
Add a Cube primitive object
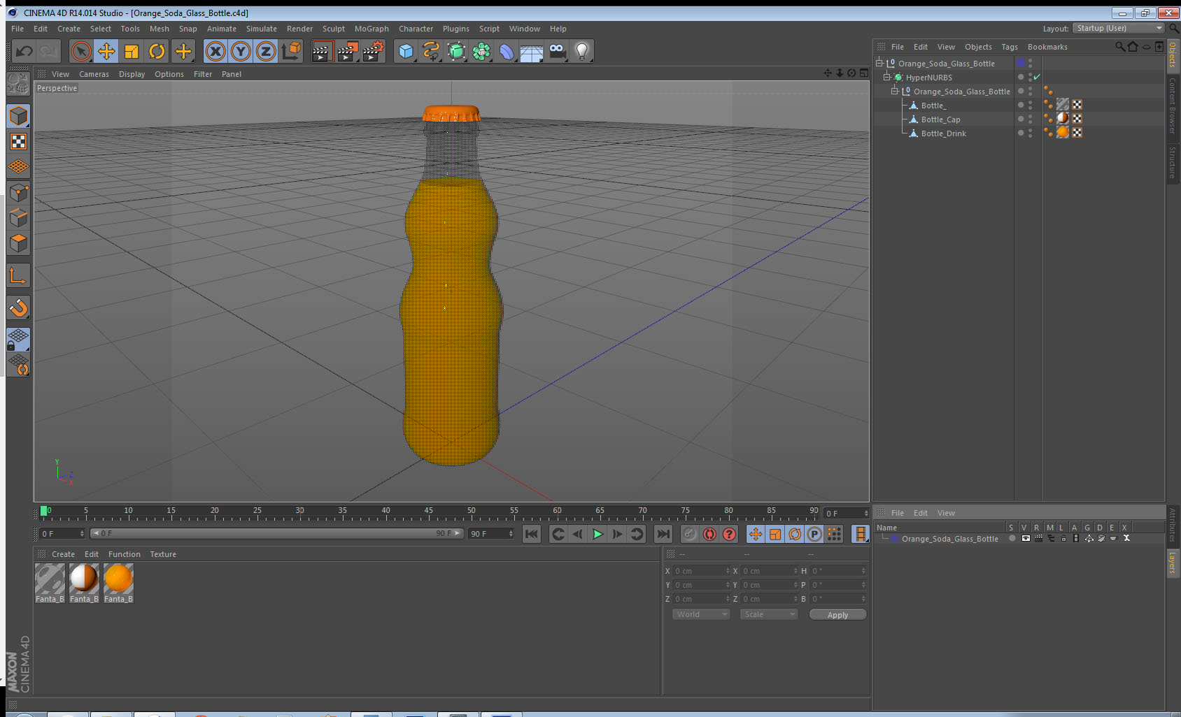[x=406, y=51]
